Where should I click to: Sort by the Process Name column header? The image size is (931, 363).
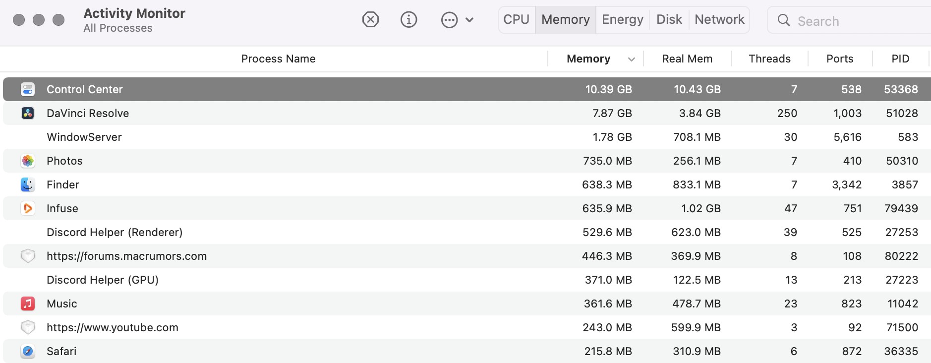pos(278,59)
